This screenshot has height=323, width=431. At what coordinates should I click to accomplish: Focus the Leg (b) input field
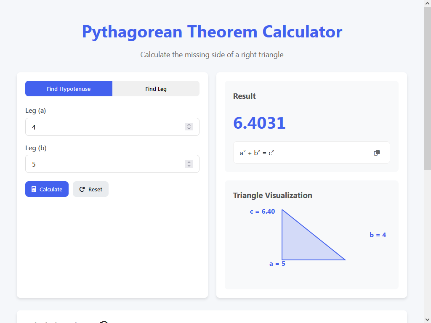click(x=103, y=164)
